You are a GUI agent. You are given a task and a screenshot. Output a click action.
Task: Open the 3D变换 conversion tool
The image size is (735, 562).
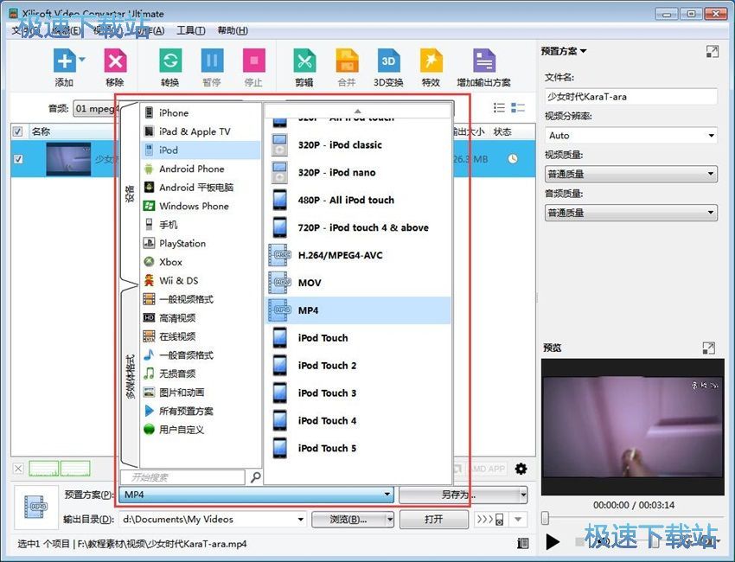click(x=388, y=61)
